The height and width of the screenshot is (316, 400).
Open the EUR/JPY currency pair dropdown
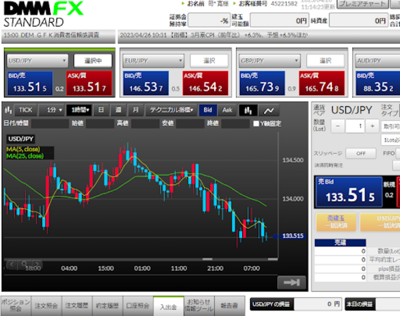(x=153, y=61)
